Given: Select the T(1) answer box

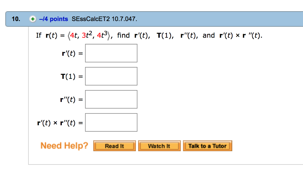Looking at the screenshot, I should click(x=111, y=76).
